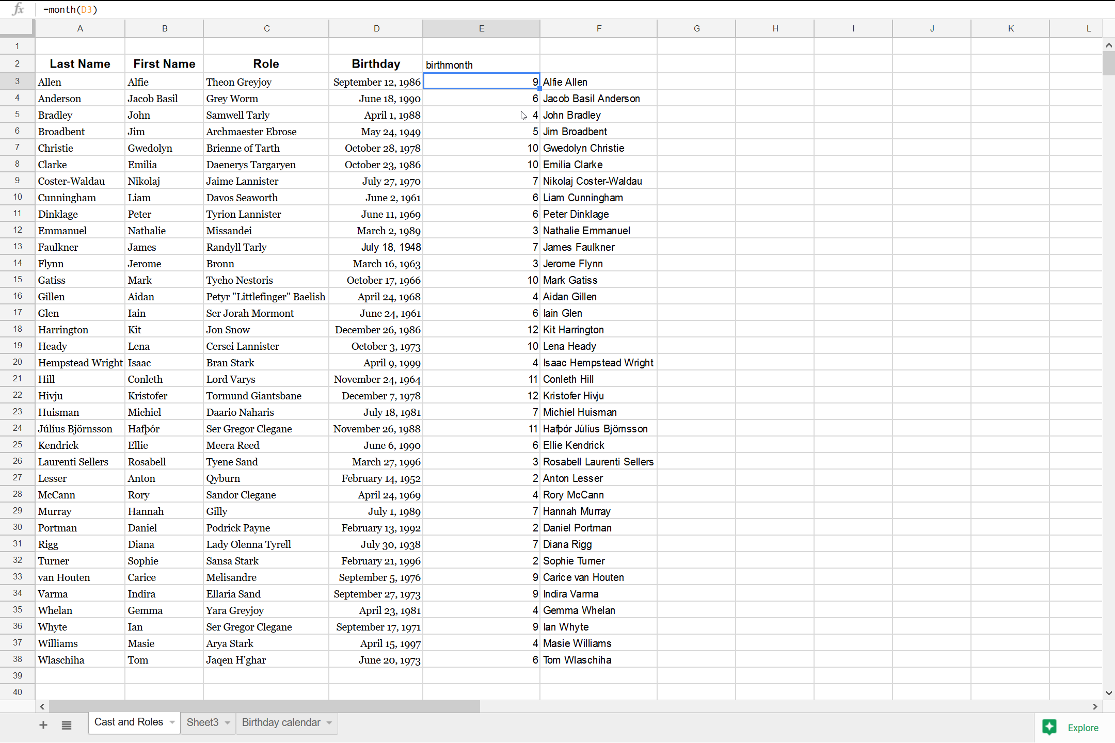1115x743 pixels.
Task: Click the left arrow of horizontal scrollbar
Action: tap(42, 706)
